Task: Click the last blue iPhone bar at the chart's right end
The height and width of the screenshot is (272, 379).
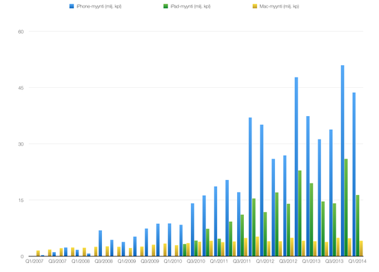Action: click(x=354, y=174)
